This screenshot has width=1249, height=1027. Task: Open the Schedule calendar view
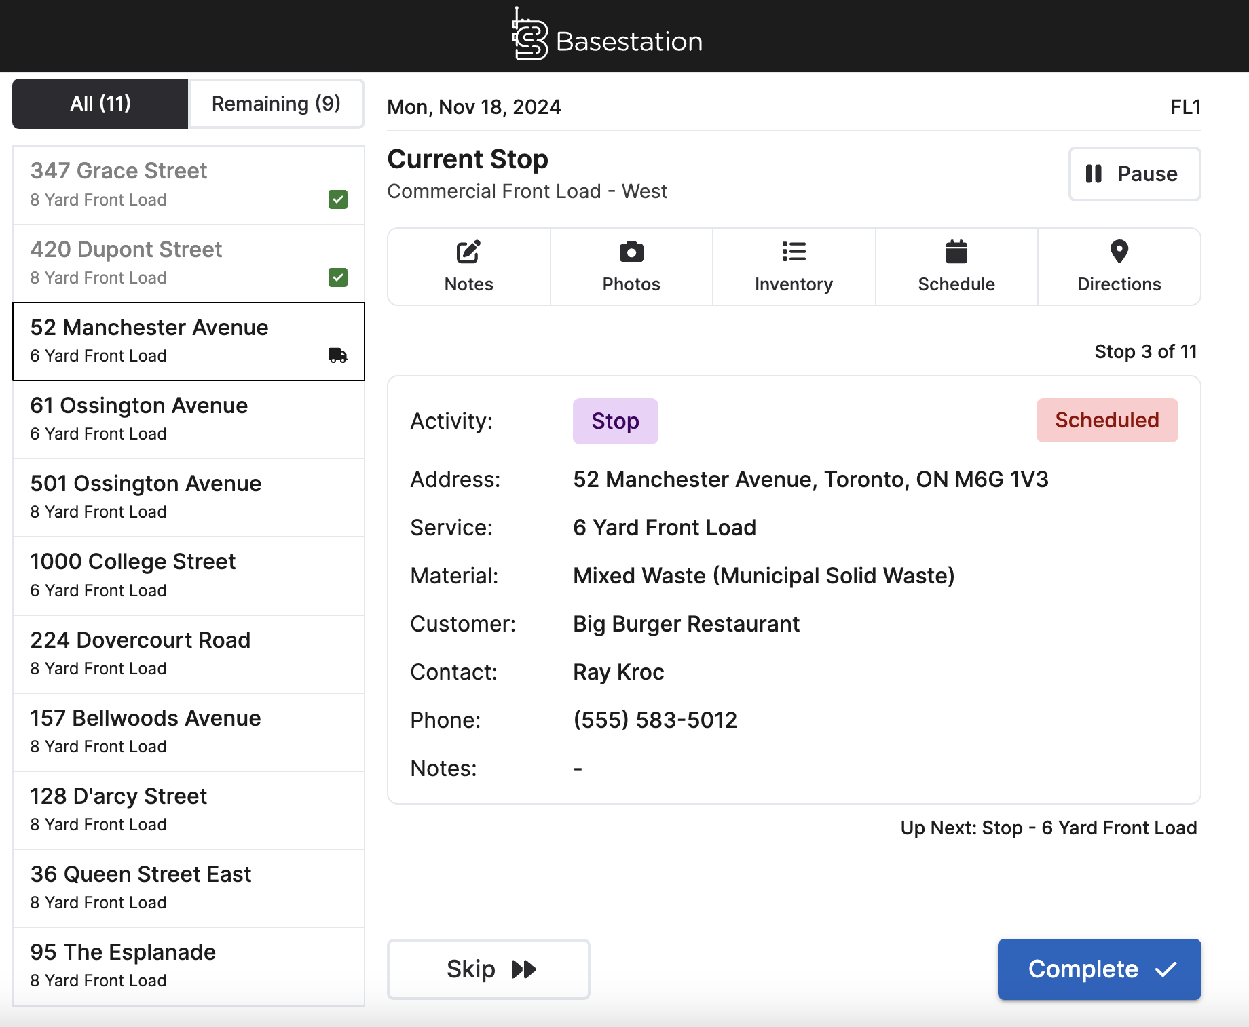click(x=956, y=267)
